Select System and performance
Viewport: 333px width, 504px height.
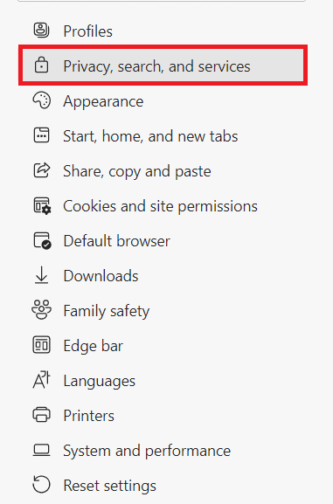point(163,451)
